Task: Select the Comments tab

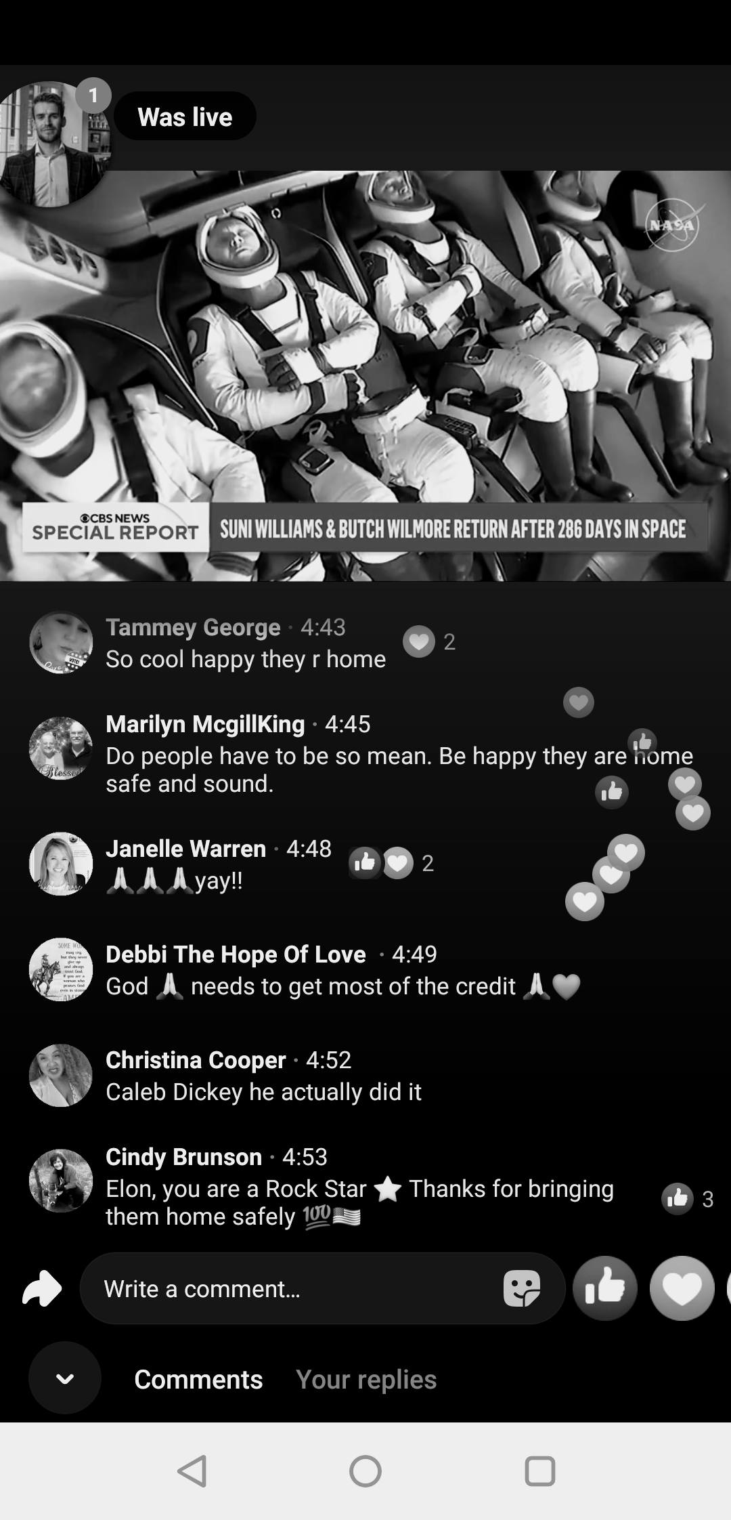Action: pyautogui.click(x=198, y=1378)
